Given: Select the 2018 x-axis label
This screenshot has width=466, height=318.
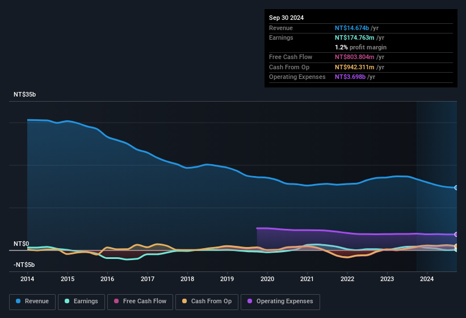Looking at the screenshot, I should (187, 279).
